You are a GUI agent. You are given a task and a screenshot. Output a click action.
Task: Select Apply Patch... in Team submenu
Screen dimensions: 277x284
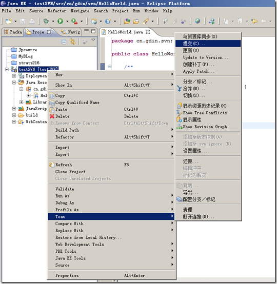pos(208,71)
